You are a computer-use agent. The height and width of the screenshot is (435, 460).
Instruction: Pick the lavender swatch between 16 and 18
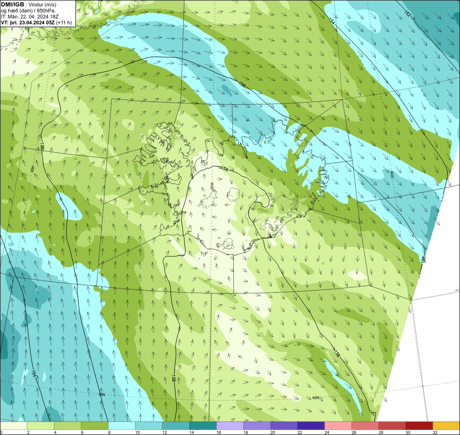coord(230,425)
